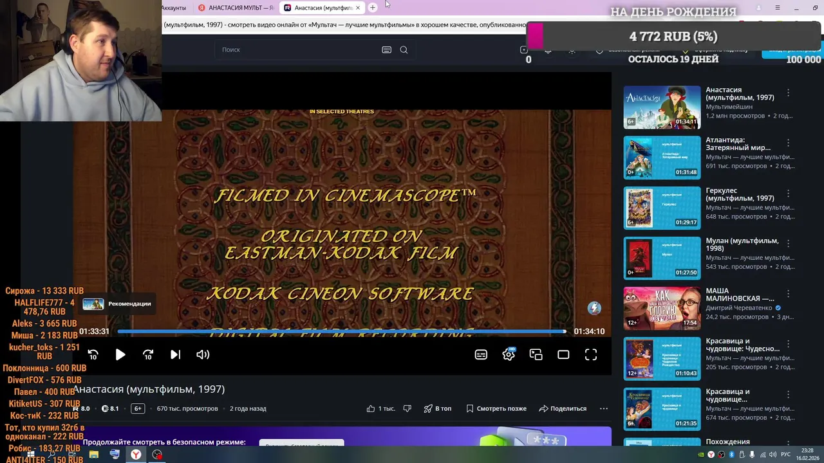Open options for the Атлантида recommendation
The height and width of the screenshot is (463, 824).
(x=788, y=143)
